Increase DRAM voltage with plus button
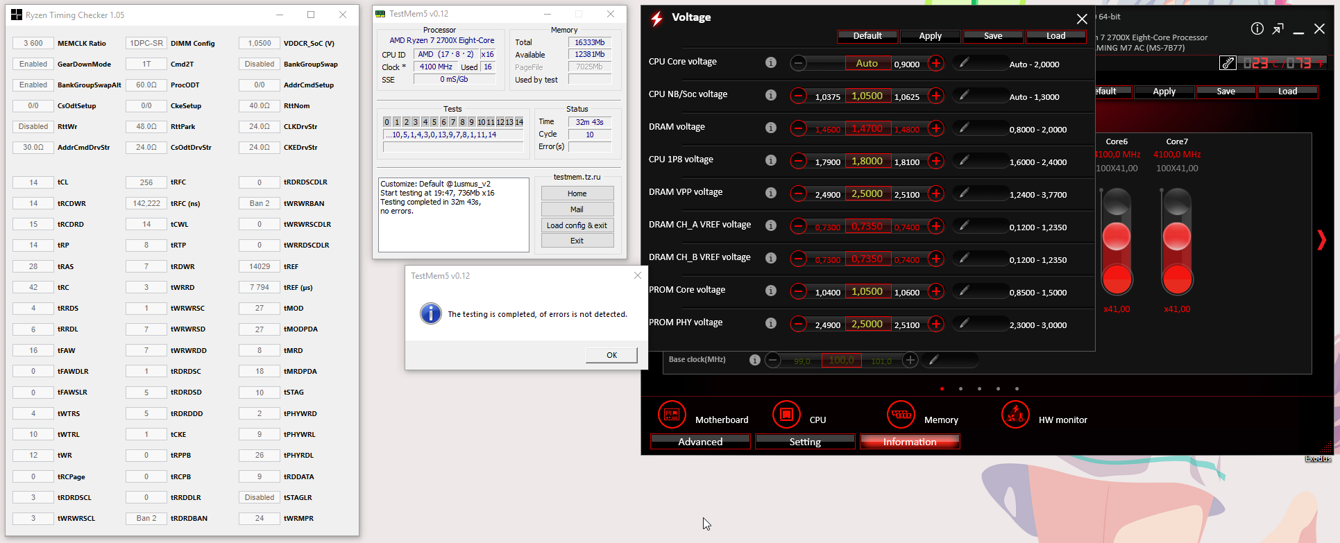The image size is (1340, 543). 936,128
